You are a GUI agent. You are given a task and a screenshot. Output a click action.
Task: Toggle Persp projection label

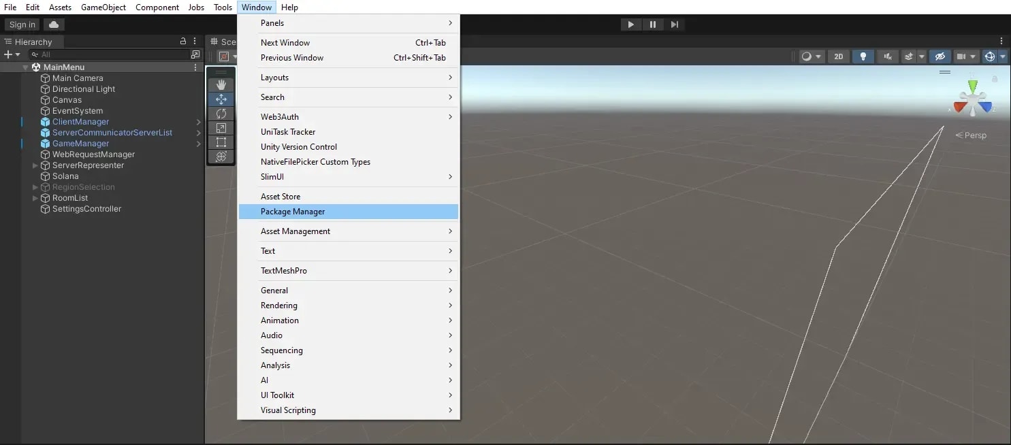tap(971, 135)
